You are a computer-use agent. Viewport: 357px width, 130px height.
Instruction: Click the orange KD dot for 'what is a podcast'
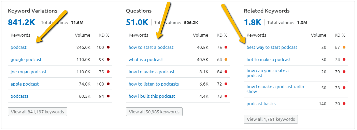click(x=226, y=59)
